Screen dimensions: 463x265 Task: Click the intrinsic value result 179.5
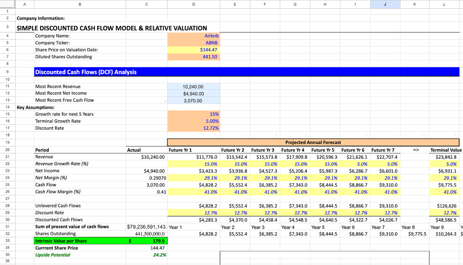pyautogui.click(x=146, y=241)
